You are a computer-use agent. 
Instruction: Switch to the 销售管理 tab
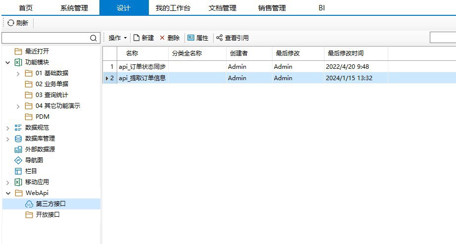(x=272, y=8)
